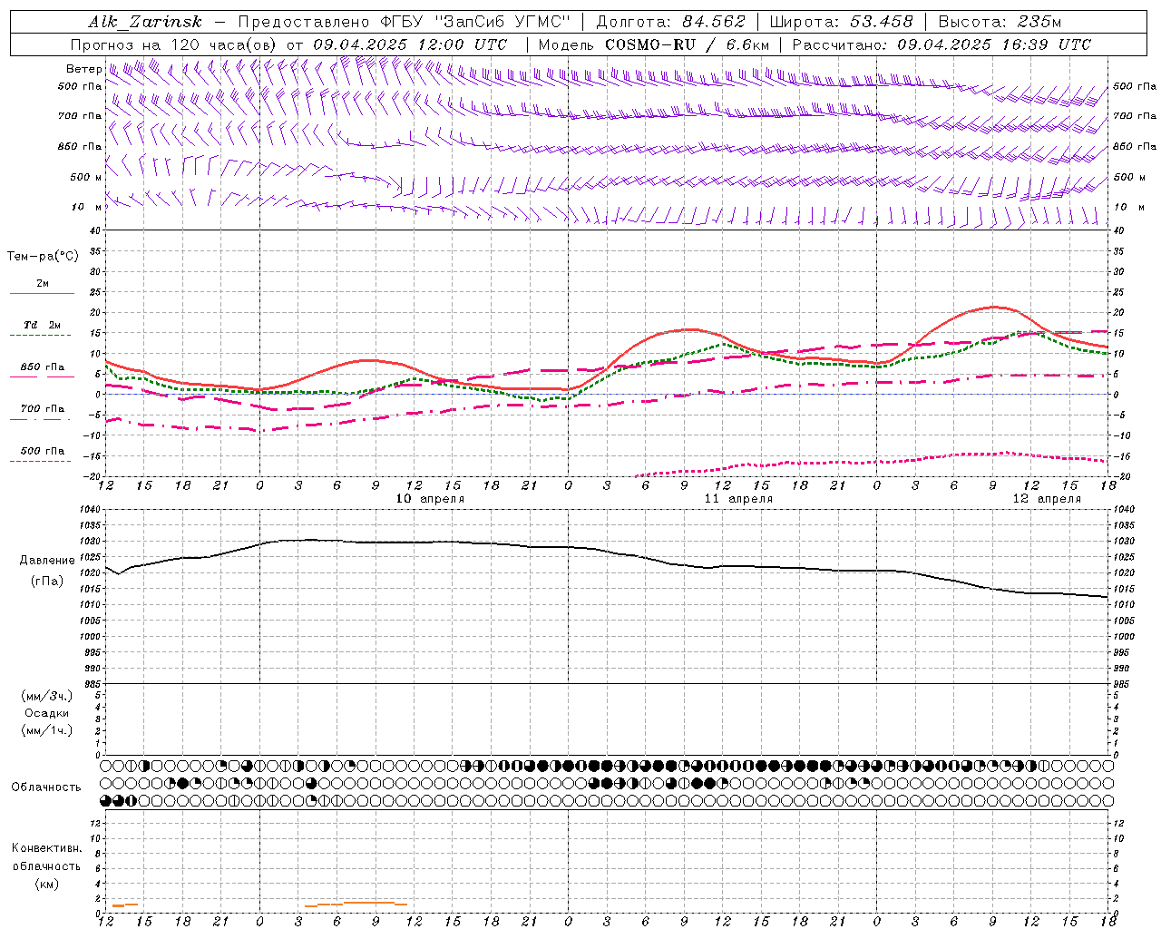1161x929 pixels.
Task: Click the Td 2м dew point legend entry
Action: (42, 325)
